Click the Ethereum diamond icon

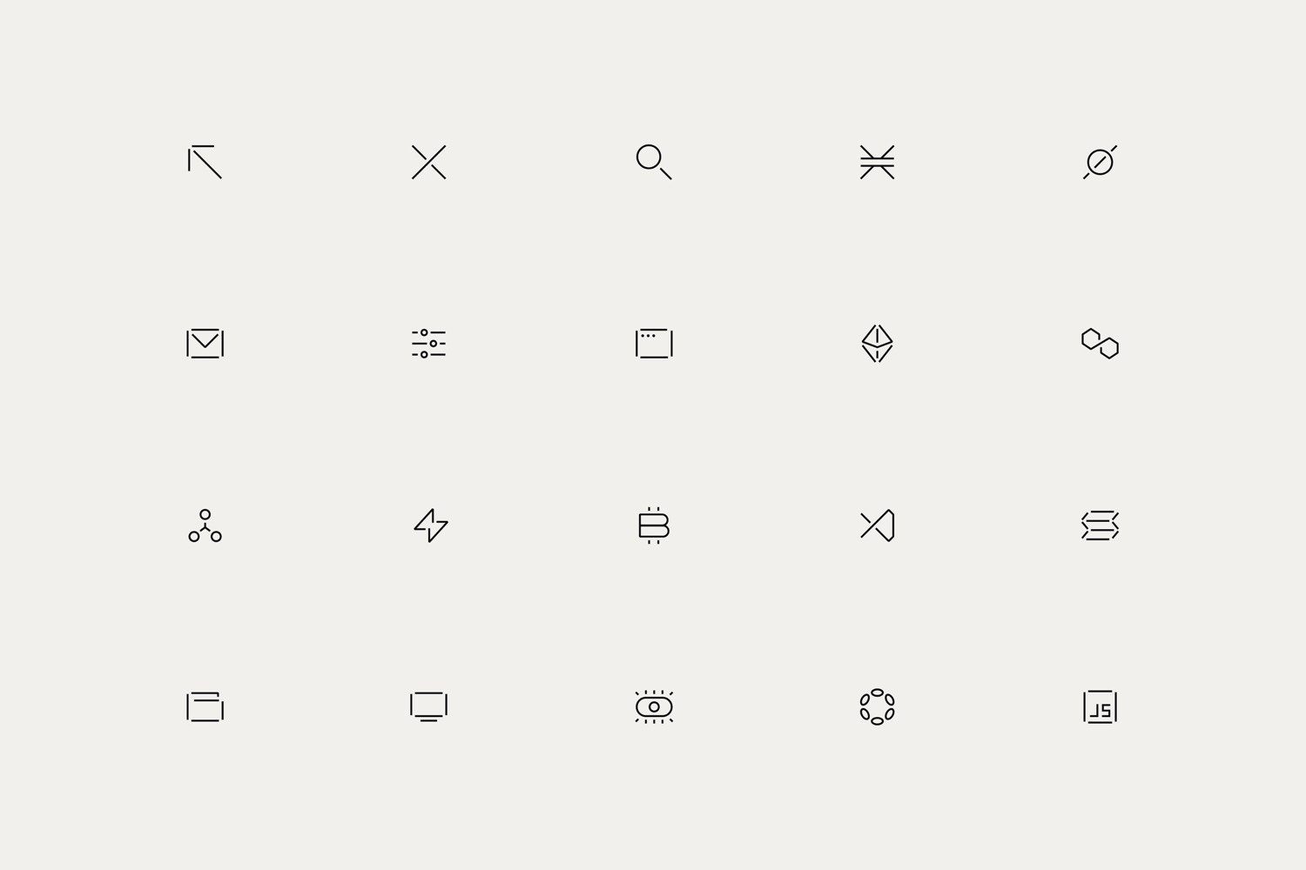click(878, 344)
